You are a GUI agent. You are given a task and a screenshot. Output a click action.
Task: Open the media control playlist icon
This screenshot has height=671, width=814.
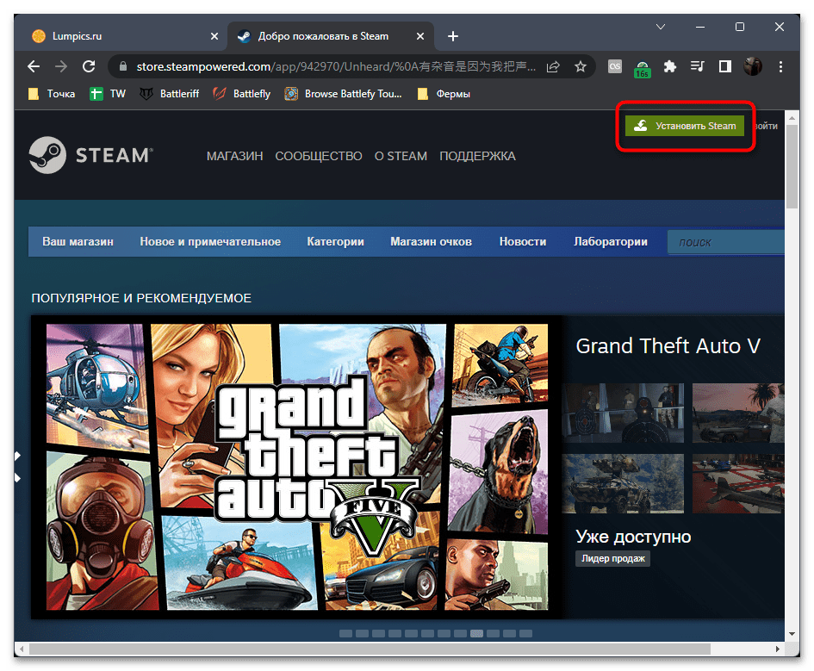[x=697, y=66]
